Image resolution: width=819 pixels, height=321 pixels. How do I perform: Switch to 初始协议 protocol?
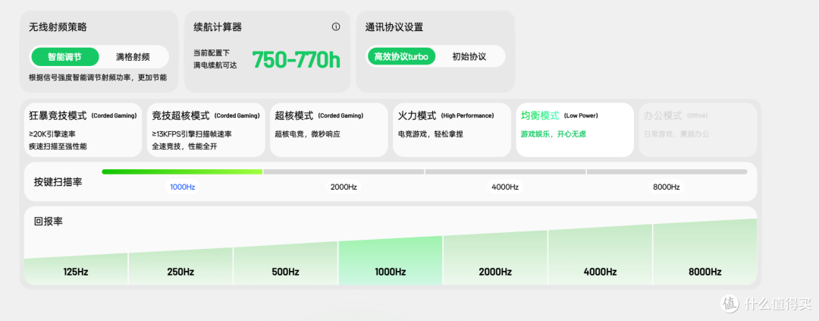click(x=469, y=56)
